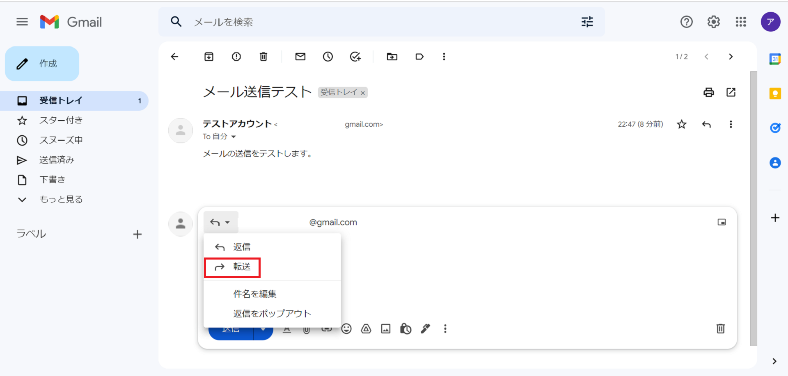Remove the 受信トレイ label chip
This screenshot has width=788, height=376.
[x=363, y=93]
